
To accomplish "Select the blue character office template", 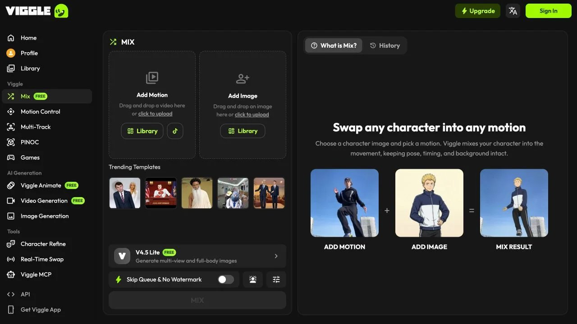I will coord(233,193).
